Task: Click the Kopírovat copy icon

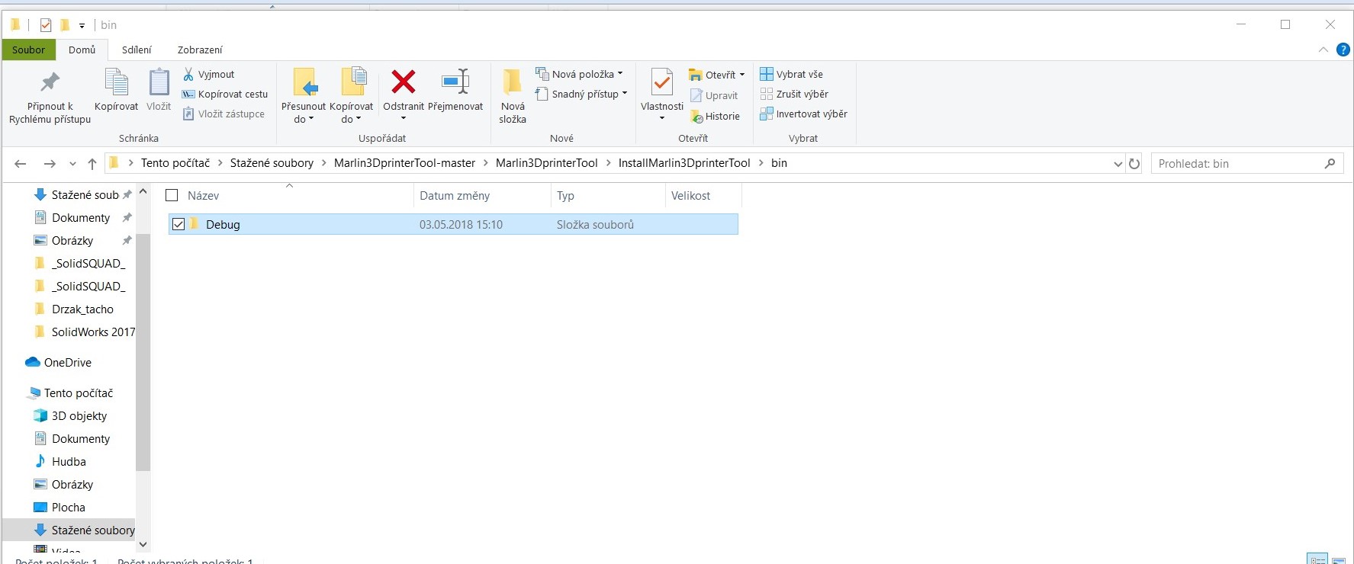Action: coord(116,82)
